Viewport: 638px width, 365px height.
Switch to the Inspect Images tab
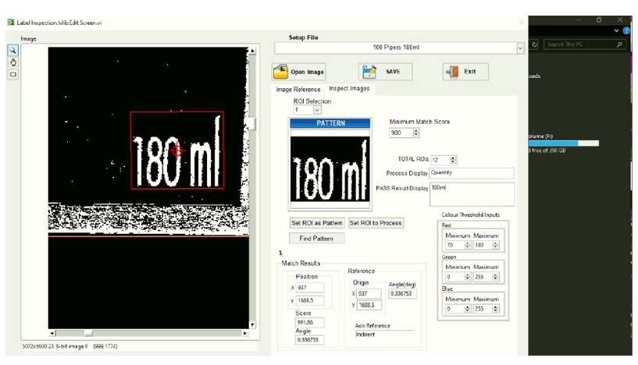(x=349, y=89)
